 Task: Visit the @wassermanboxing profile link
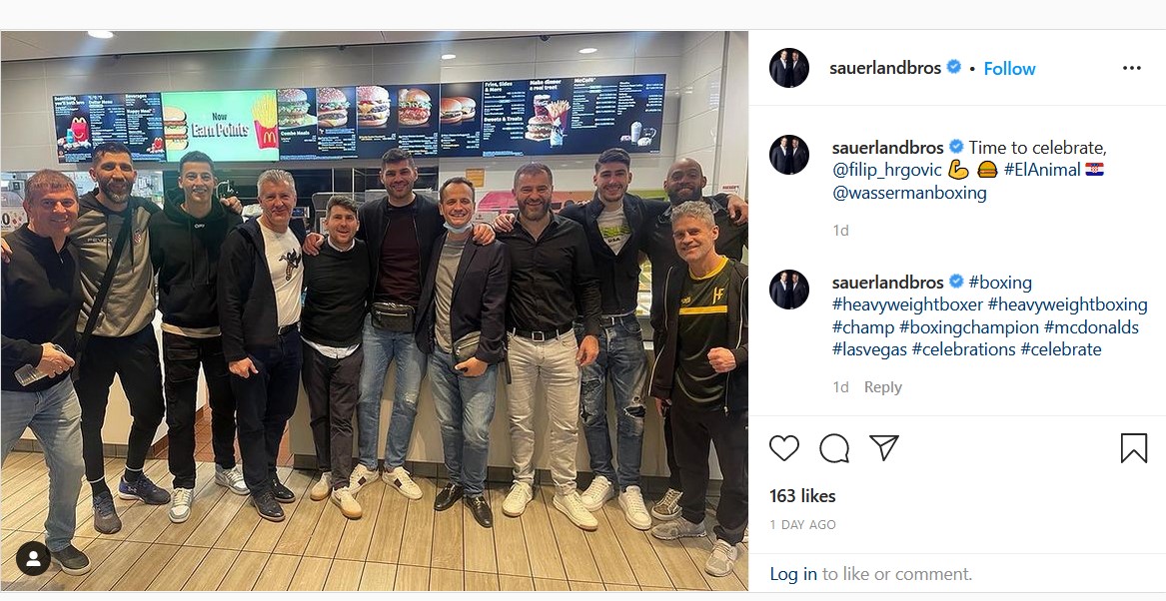click(x=909, y=193)
